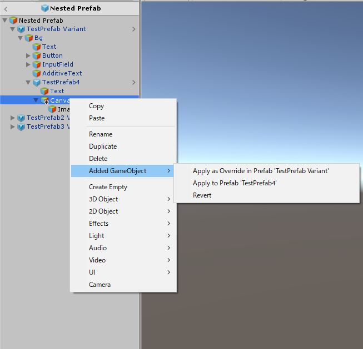Apply to Prefab 'TestPrefab4'
This screenshot has height=349, width=363.
(x=267, y=183)
